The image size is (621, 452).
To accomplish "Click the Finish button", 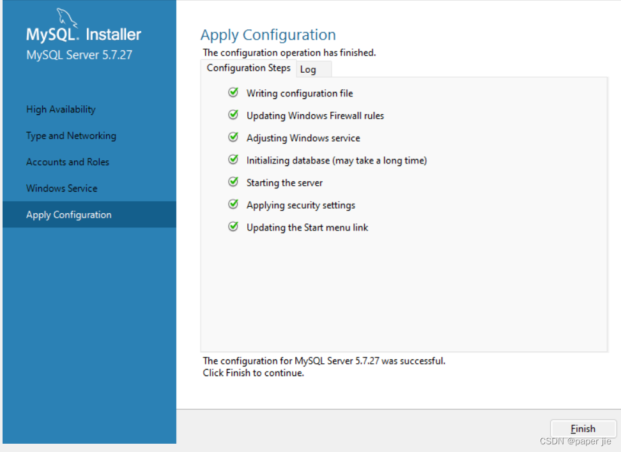I will pos(583,428).
